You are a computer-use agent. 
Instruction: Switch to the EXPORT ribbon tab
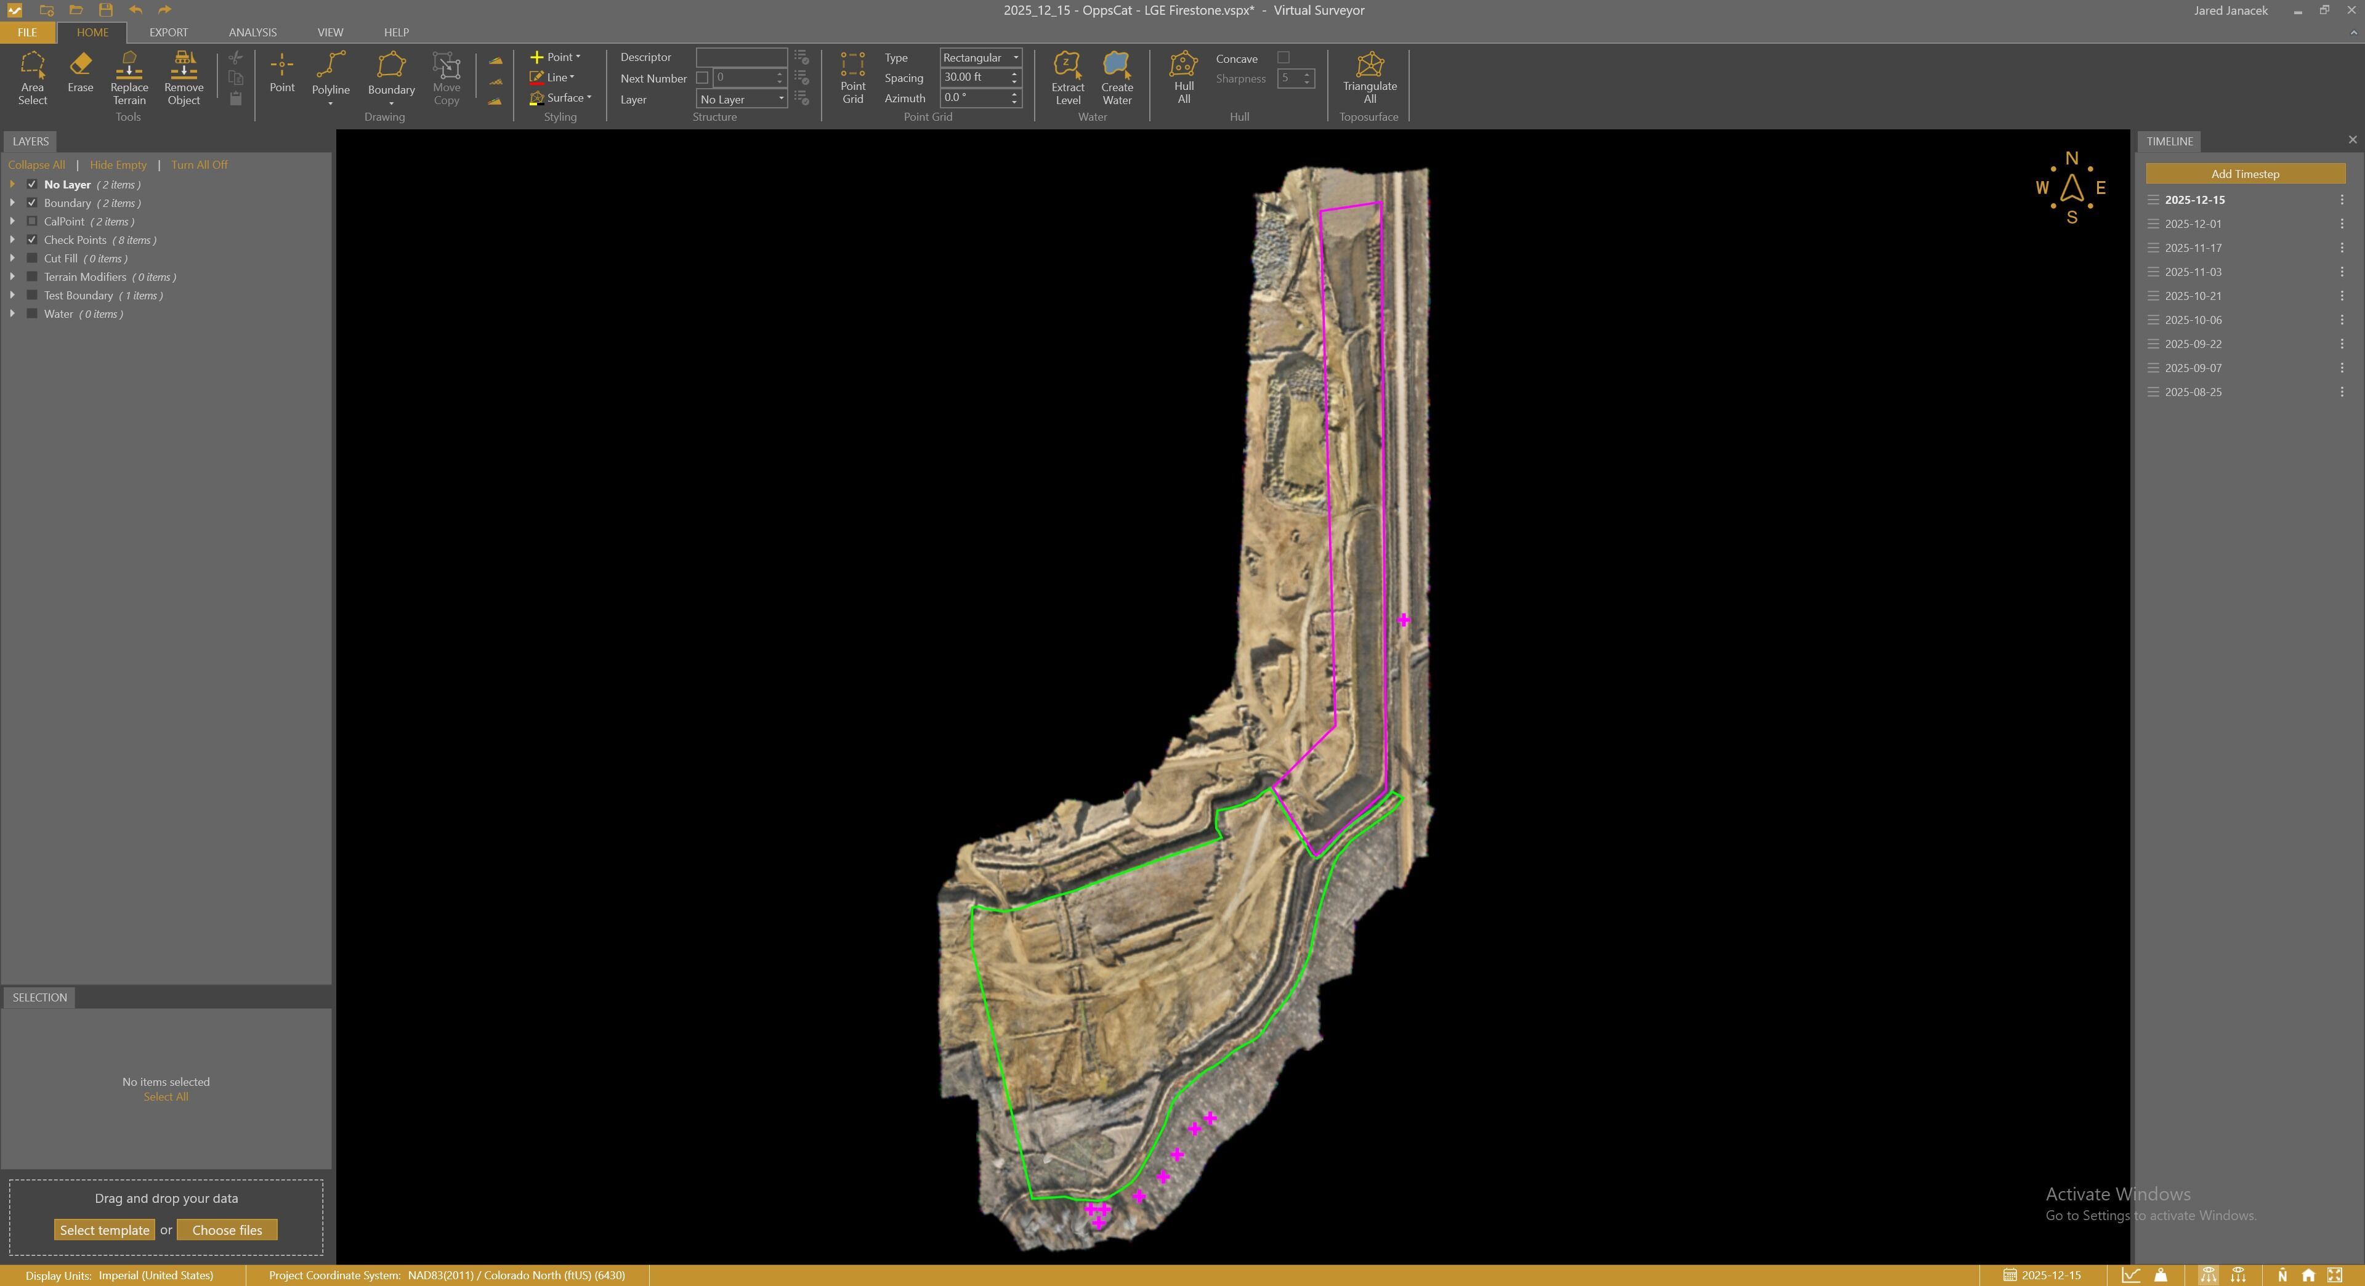point(168,32)
